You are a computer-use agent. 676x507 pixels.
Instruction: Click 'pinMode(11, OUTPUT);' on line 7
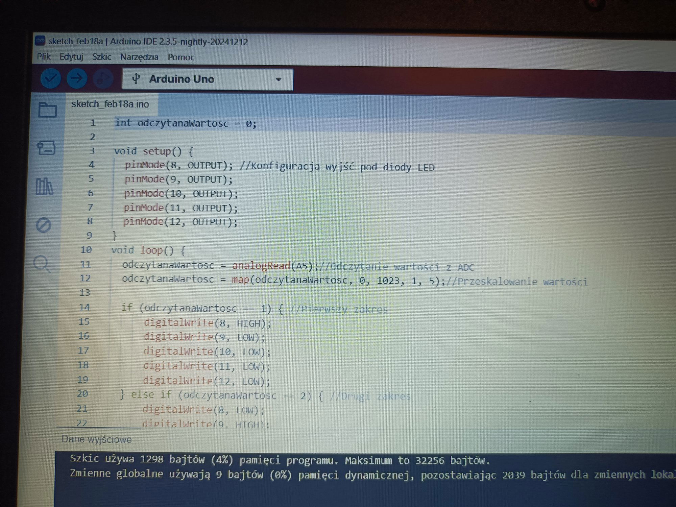(181, 208)
